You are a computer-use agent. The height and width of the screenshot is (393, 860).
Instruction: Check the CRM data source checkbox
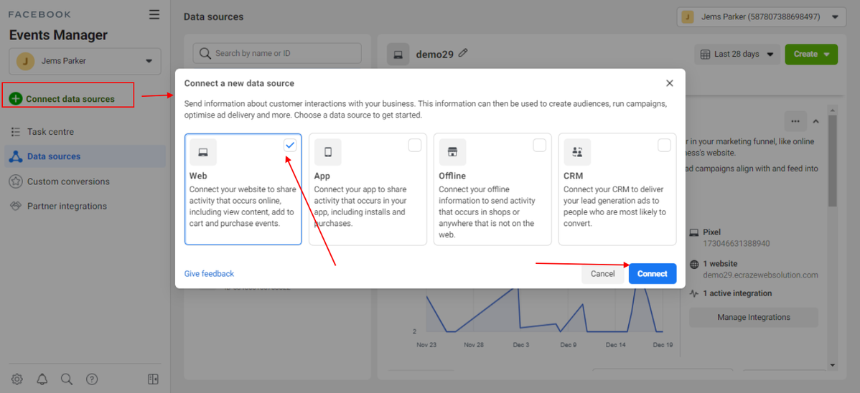click(x=664, y=145)
